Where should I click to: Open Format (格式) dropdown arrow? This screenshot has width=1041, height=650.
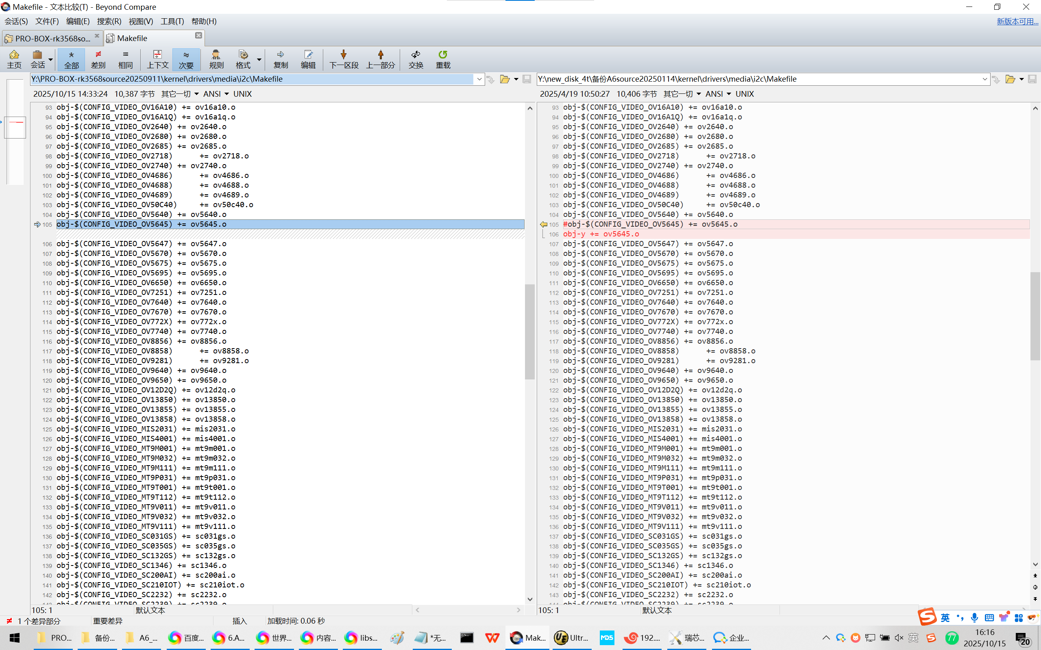point(259,59)
